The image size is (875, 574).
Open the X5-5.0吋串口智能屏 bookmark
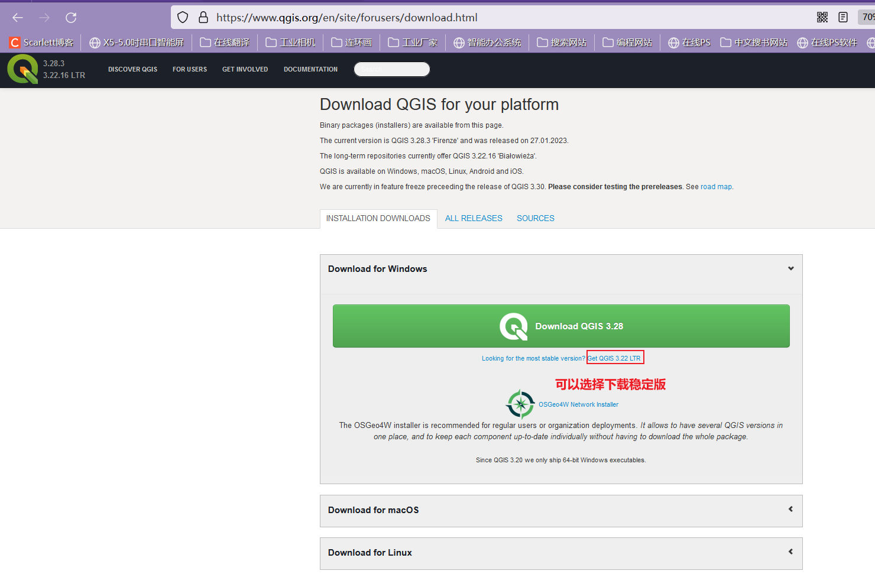[x=137, y=43]
